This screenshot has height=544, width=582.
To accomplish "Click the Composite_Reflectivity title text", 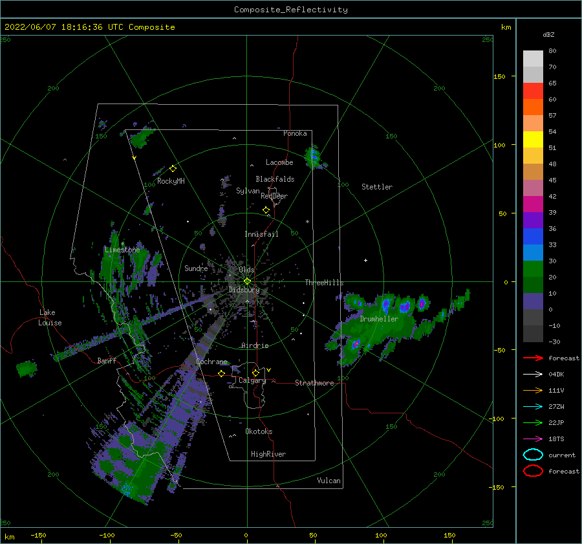I will 291,10.
